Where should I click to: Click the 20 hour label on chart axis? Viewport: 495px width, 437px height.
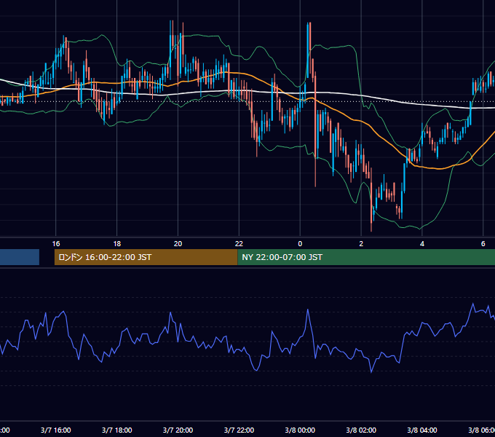[178, 243]
